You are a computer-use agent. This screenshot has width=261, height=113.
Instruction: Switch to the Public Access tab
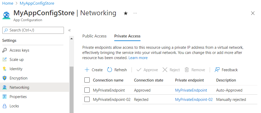94,36
